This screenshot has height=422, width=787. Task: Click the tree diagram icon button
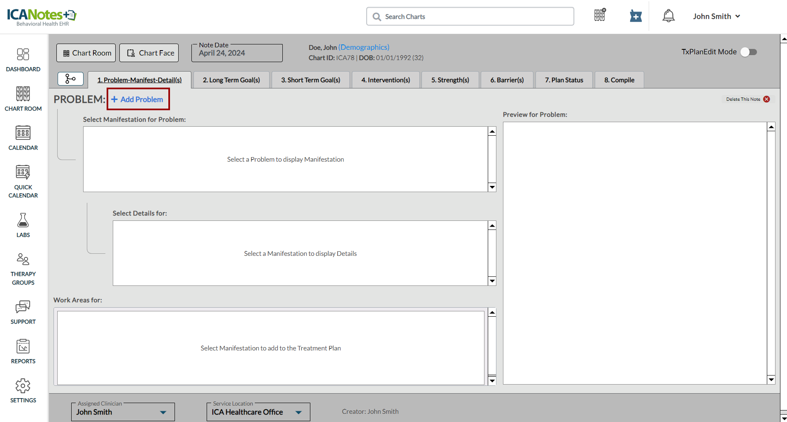coord(70,79)
